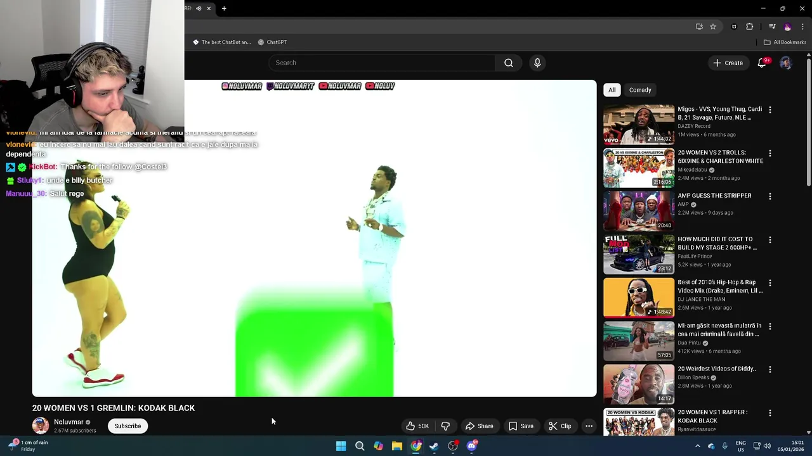The width and height of the screenshot is (812, 456).
Task: Open options for Build My Stage 2 video
Action: 770,240
